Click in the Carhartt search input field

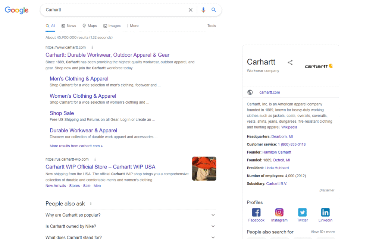click(x=115, y=10)
